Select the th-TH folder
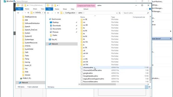Image resolution: width=173 pixels, height=97 pixels. click(85, 42)
